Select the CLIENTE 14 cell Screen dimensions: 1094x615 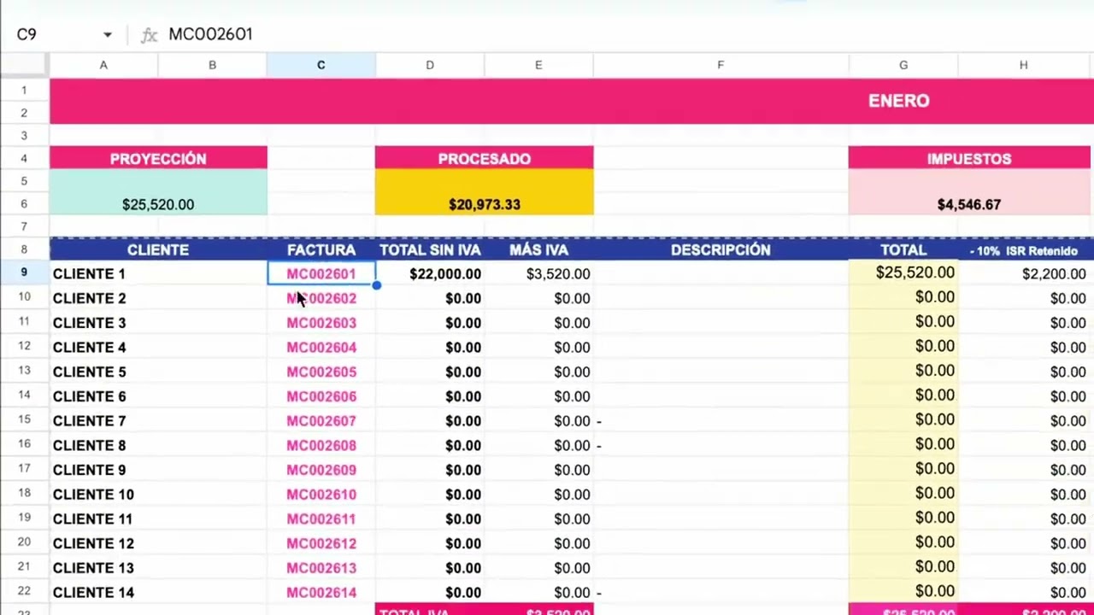point(158,592)
